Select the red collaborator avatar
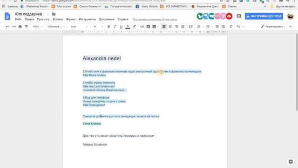 (229, 16)
